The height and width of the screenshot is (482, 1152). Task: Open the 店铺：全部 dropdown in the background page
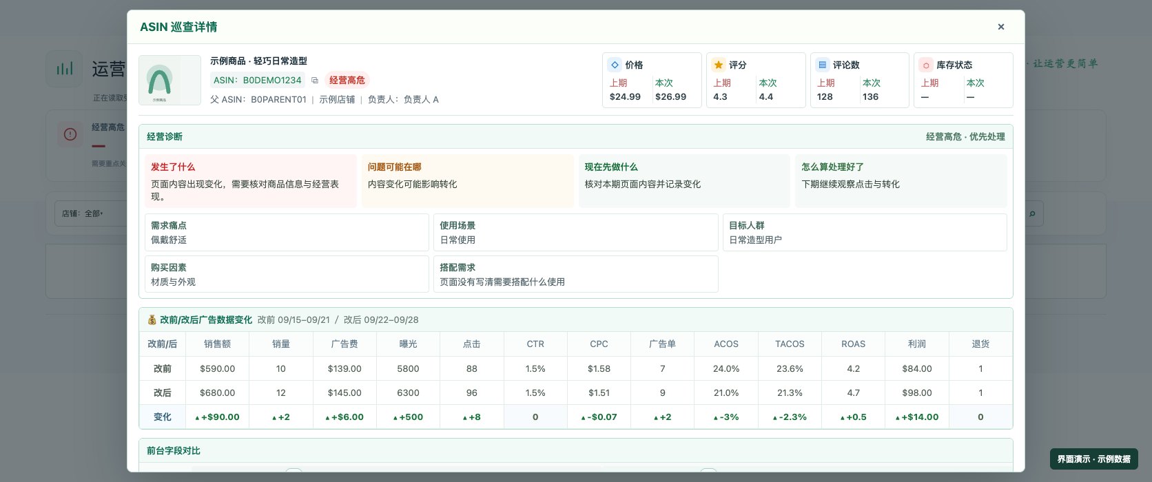90,213
